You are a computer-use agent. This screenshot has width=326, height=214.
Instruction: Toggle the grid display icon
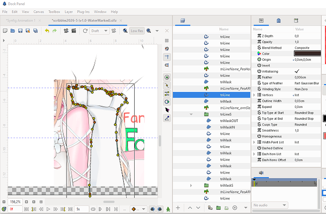click(167, 41)
